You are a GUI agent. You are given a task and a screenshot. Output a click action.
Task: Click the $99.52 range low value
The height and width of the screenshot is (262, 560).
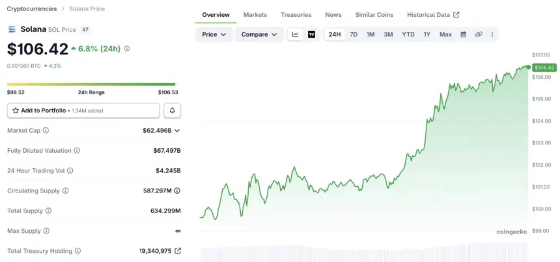16,92
